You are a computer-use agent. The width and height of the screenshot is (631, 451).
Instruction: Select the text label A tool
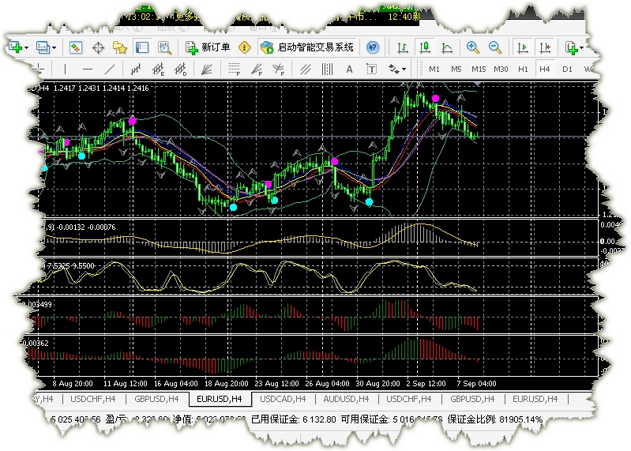349,70
